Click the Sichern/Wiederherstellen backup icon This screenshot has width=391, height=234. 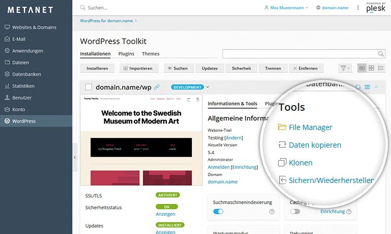(x=282, y=180)
